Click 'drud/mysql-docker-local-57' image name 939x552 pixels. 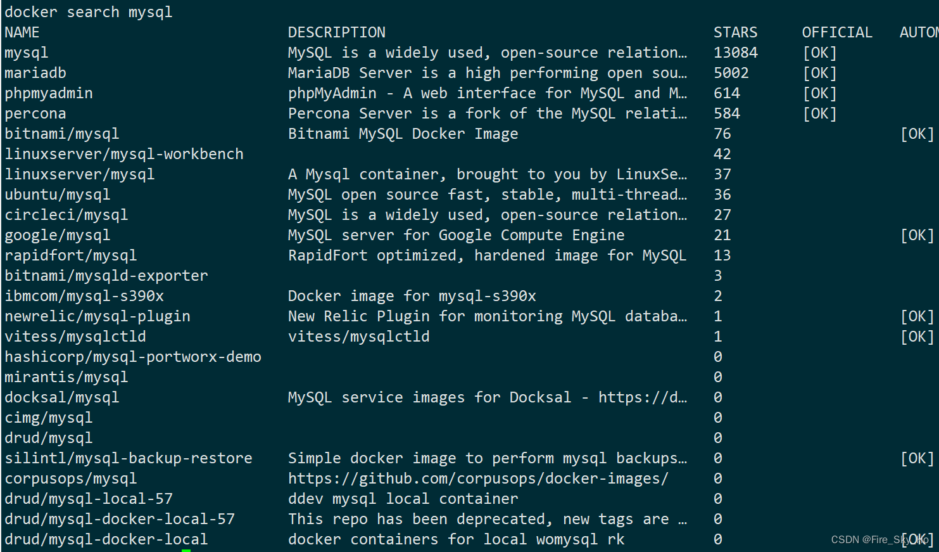click(x=120, y=519)
